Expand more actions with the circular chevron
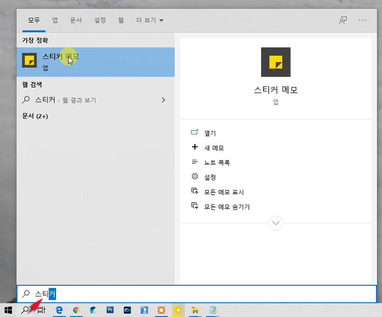 (276, 223)
